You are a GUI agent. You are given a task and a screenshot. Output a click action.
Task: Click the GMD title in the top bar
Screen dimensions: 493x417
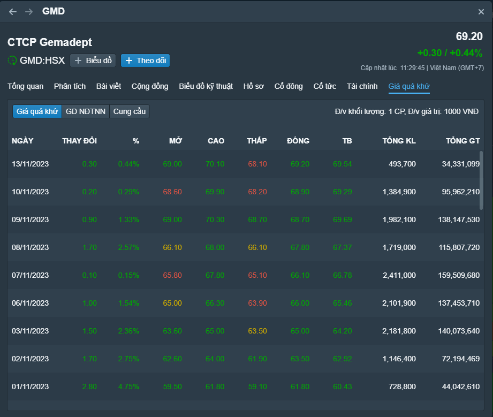(x=54, y=11)
